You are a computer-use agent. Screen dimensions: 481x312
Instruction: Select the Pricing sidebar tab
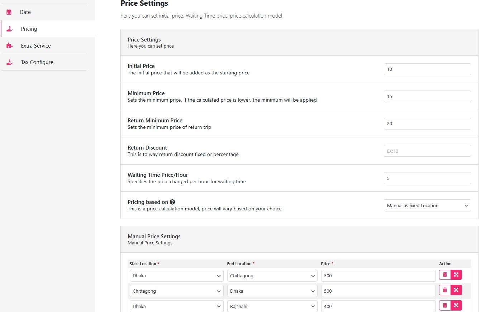[x=48, y=29]
